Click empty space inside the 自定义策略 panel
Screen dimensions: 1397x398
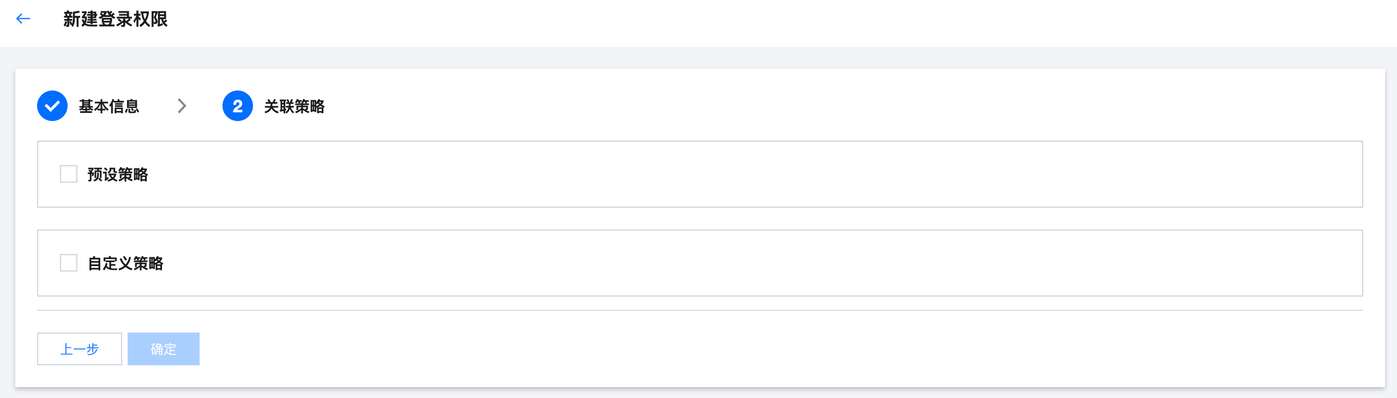pyautogui.click(x=709, y=263)
